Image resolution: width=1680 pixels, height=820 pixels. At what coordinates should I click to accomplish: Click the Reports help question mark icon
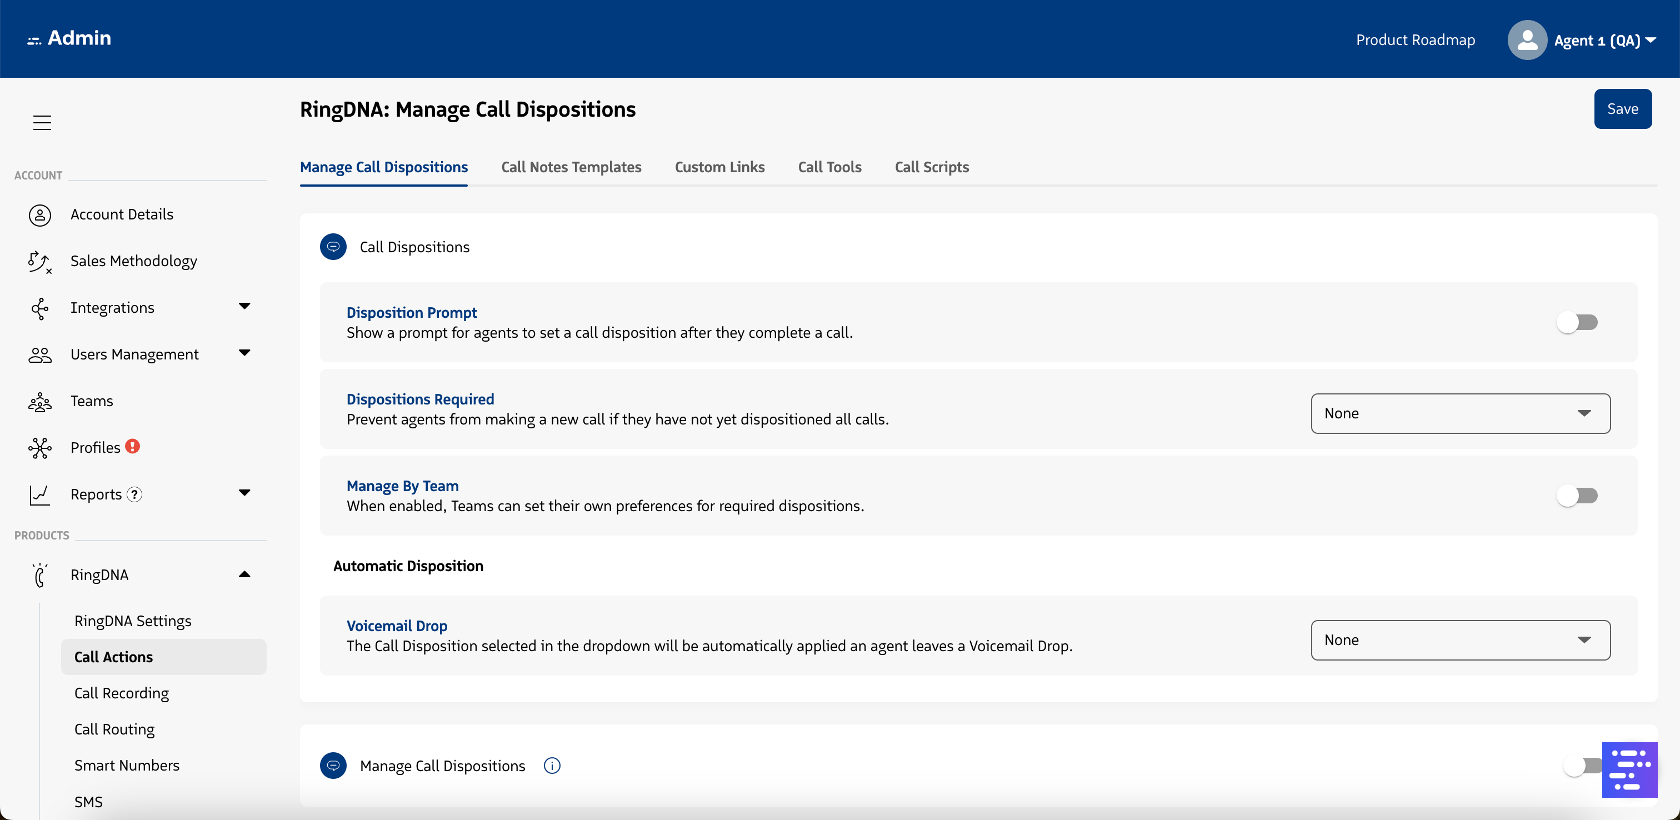(x=134, y=494)
